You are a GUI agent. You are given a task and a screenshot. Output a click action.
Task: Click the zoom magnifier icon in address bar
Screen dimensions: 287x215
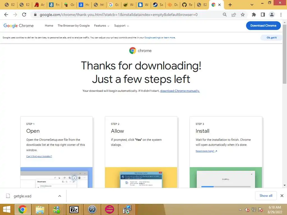pos(224,15)
